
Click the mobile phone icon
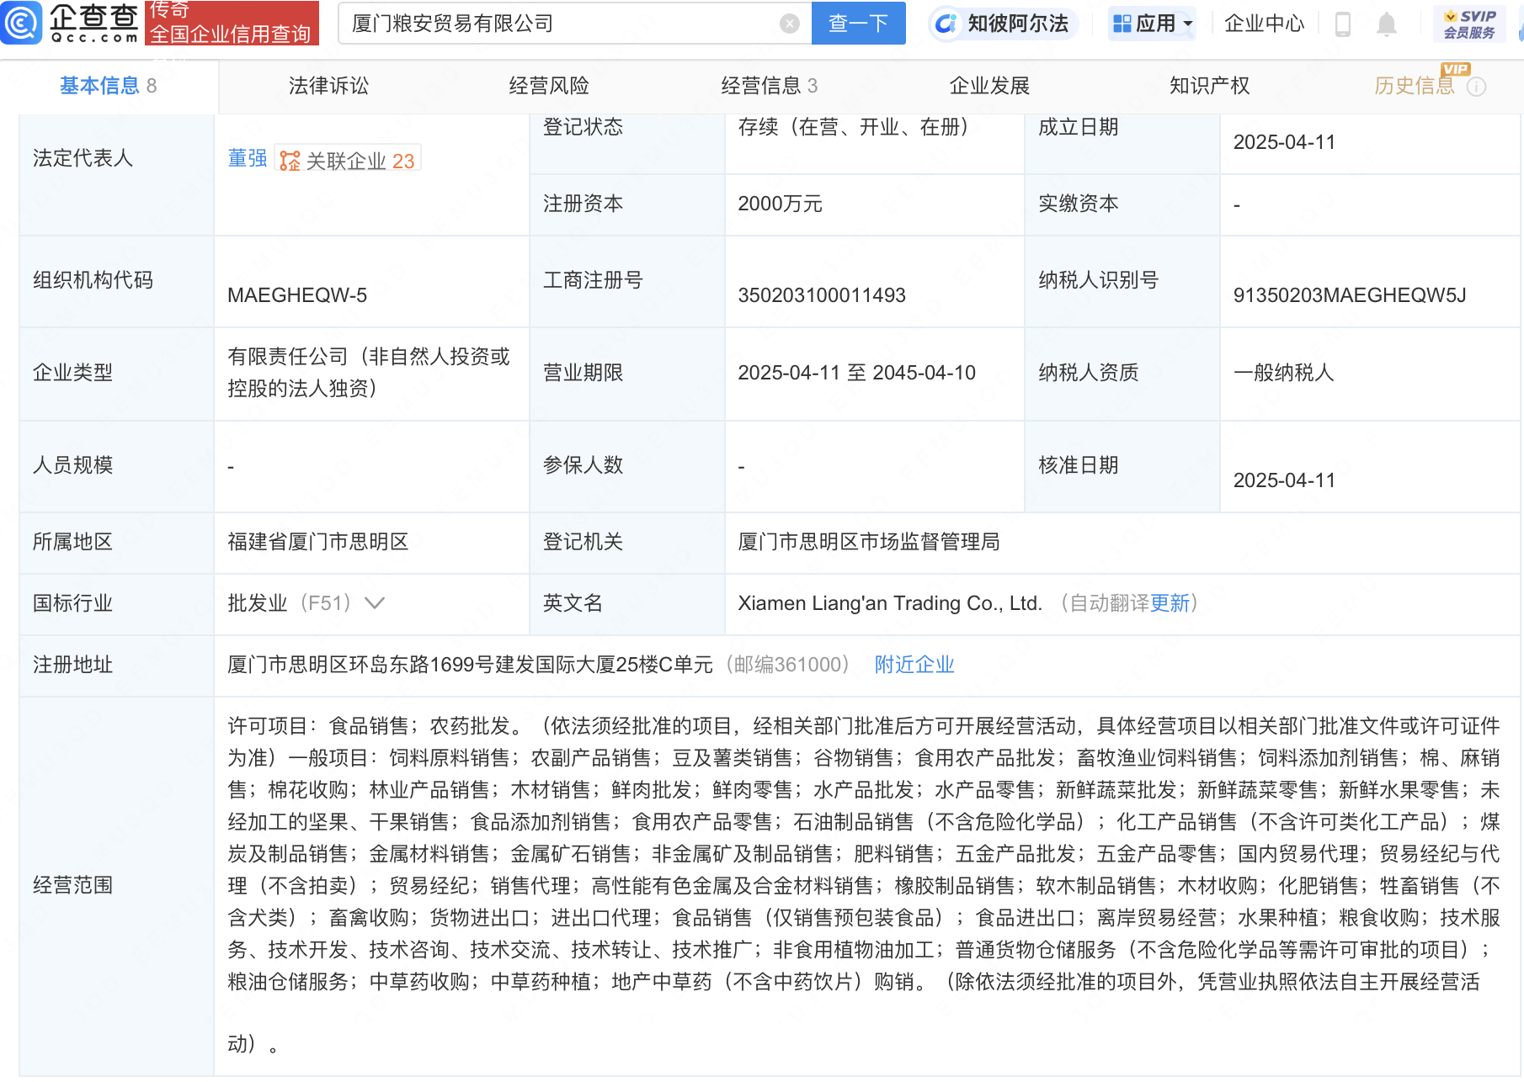click(x=1343, y=24)
